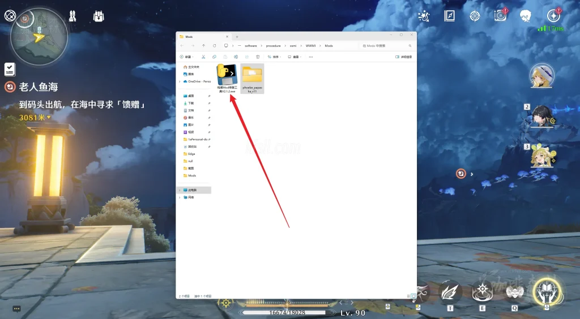Toggle the details pane button
Image resolution: width=580 pixels, height=319 pixels.
[x=403, y=57]
